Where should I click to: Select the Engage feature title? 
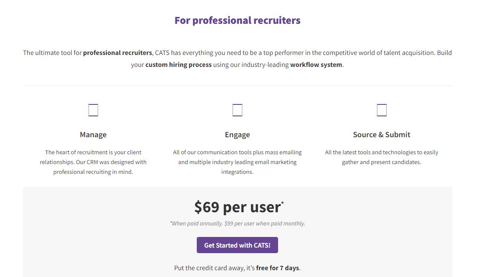pyautogui.click(x=237, y=135)
